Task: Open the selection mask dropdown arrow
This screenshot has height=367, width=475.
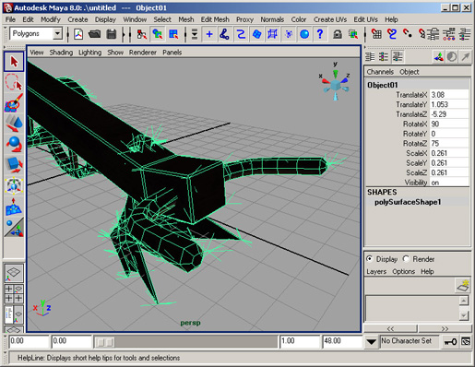Action: coord(195,34)
